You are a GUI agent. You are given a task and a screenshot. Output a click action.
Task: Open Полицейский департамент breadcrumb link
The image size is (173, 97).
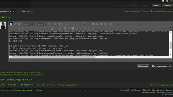point(68,85)
